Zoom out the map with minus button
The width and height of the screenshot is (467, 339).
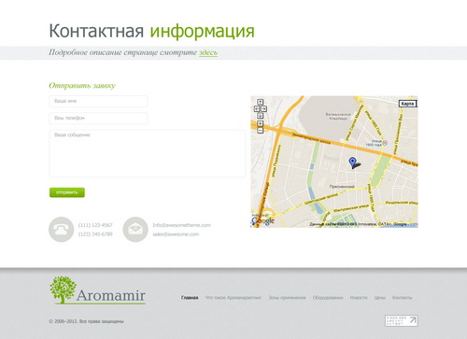(x=261, y=131)
